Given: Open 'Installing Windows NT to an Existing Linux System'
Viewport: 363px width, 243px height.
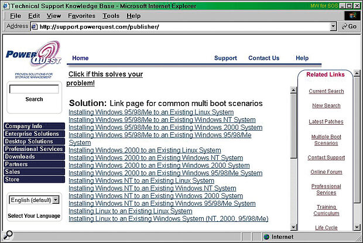Looking at the screenshot, I should (x=142, y=181).
